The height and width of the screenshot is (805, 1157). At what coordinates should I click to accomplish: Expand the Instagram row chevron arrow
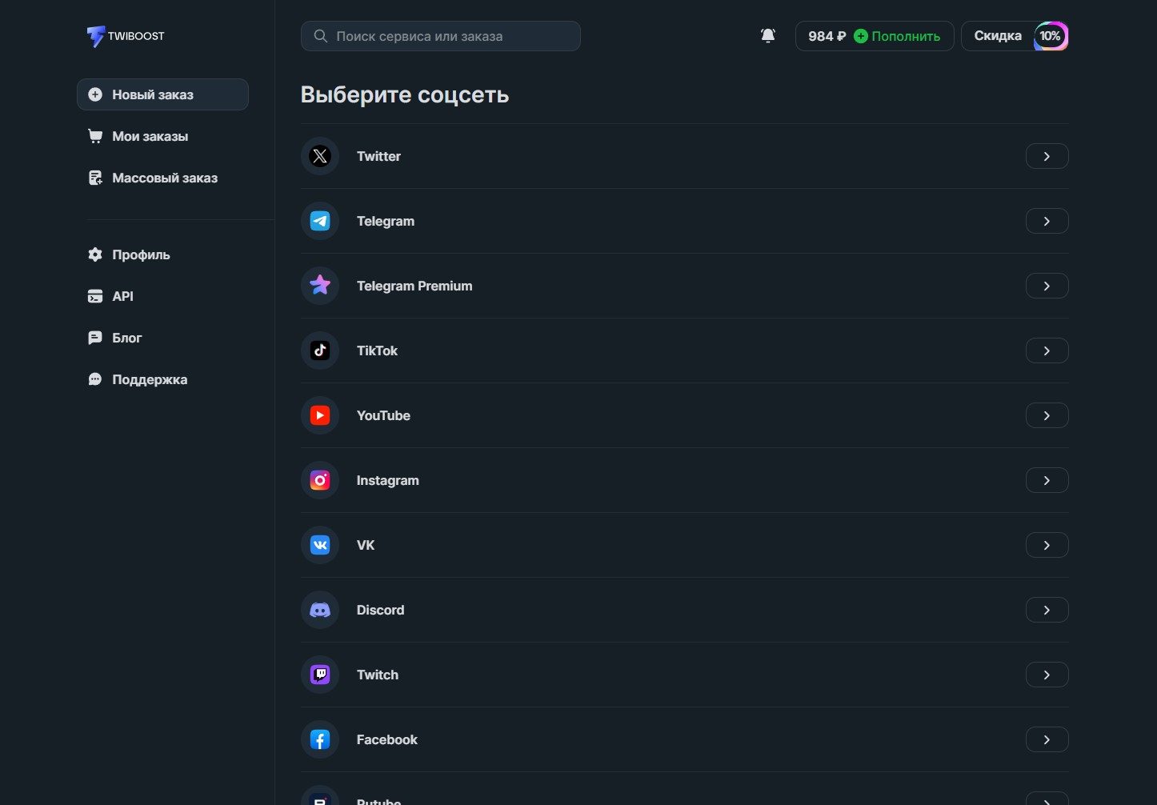click(x=1047, y=480)
